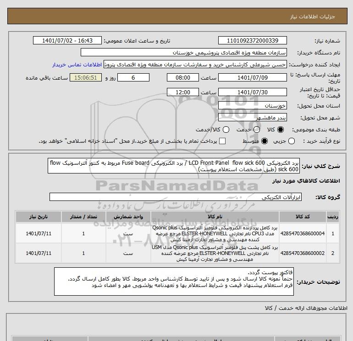Click the unit ست in row 1
Screen dimensions: 353x341
(x=128, y=234)
